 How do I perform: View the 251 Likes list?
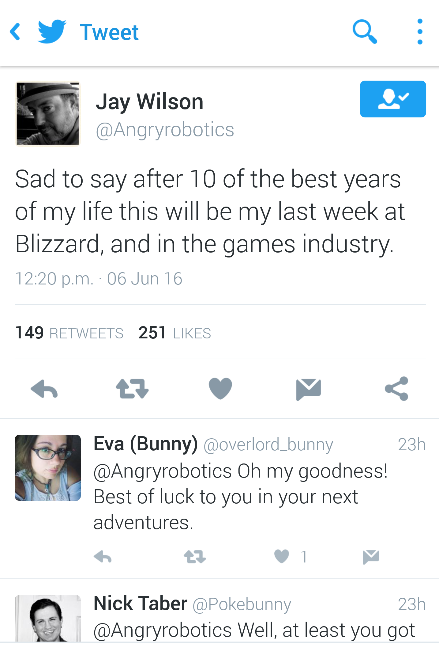pyautogui.click(x=175, y=333)
